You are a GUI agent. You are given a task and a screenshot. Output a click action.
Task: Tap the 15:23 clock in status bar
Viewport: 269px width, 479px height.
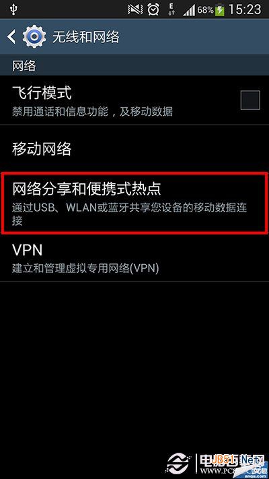click(245, 10)
